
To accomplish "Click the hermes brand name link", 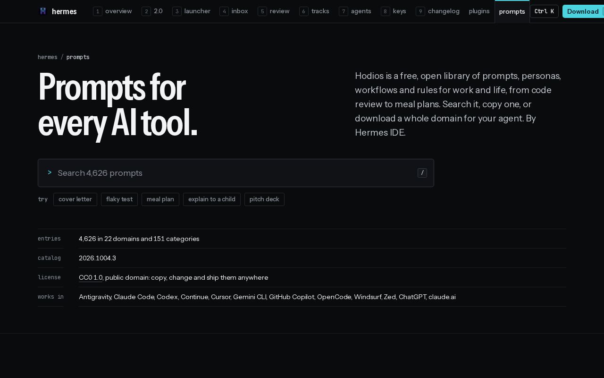I will coord(64,11).
